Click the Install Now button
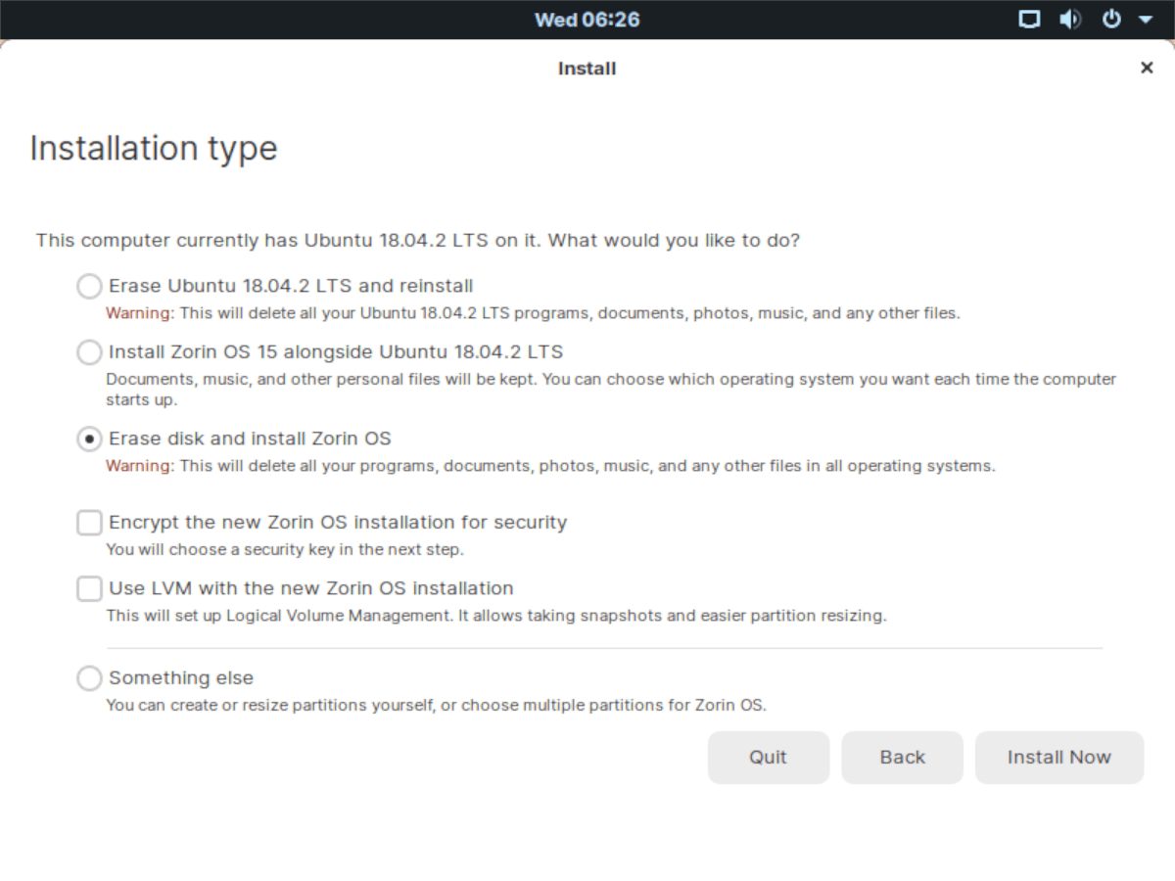Image resolution: width=1175 pixels, height=881 pixels. tap(1059, 757)
